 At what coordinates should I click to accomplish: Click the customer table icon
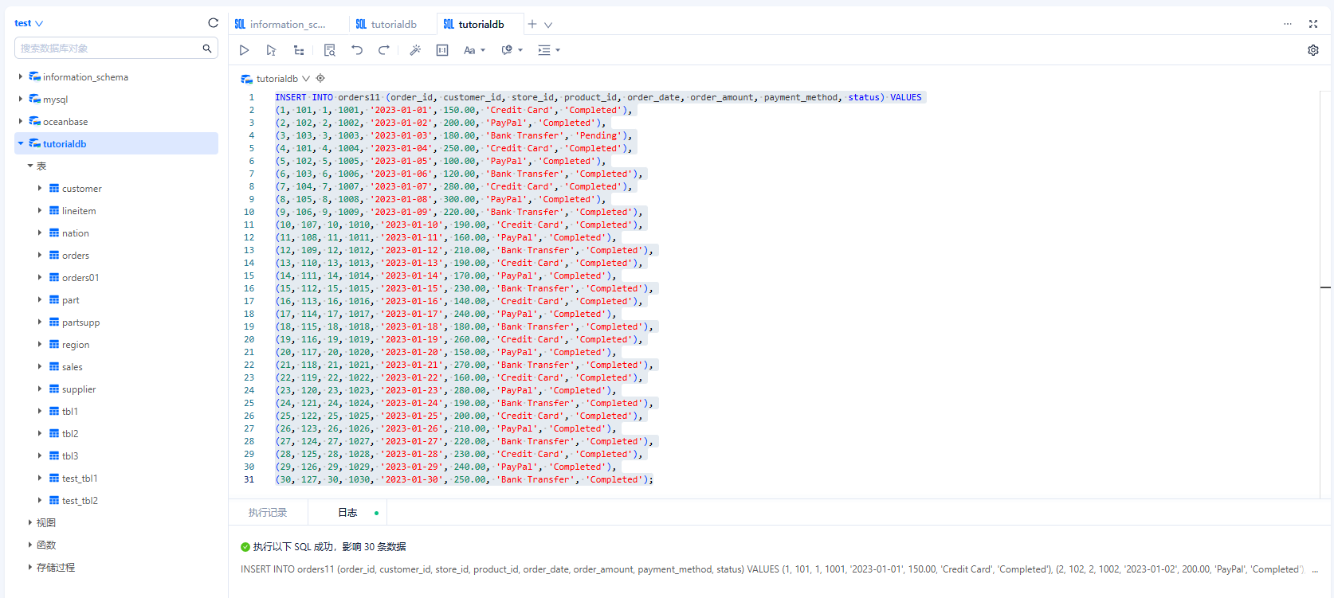(54, 189)
